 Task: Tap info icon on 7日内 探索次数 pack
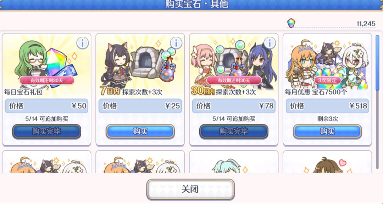176,43
